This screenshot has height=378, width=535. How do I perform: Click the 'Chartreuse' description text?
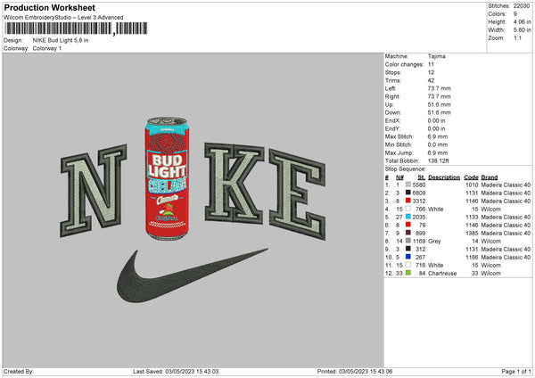(442, 273)
